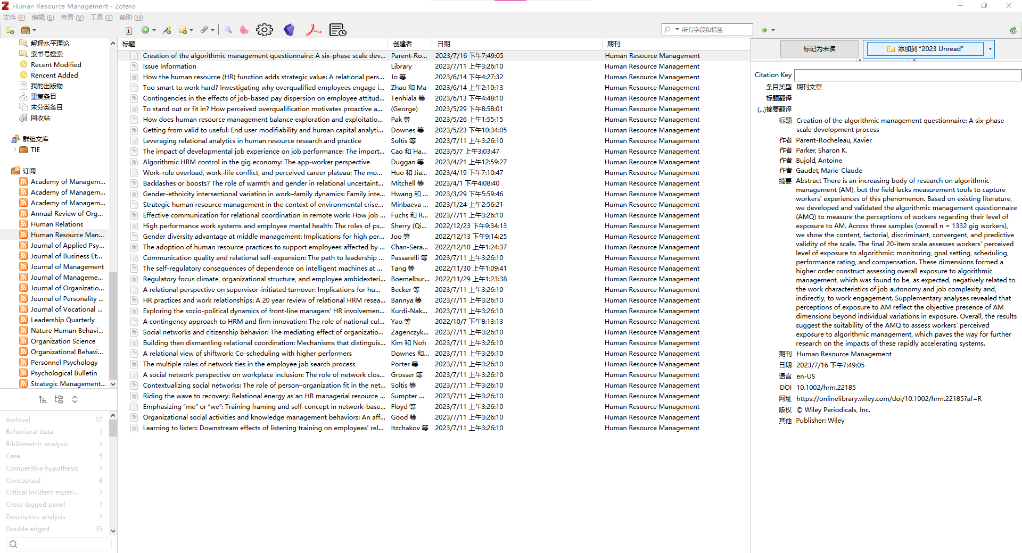1022x553 pixels.
Task: Select the Rencent Added saved search
Action: tap(54, 76)
